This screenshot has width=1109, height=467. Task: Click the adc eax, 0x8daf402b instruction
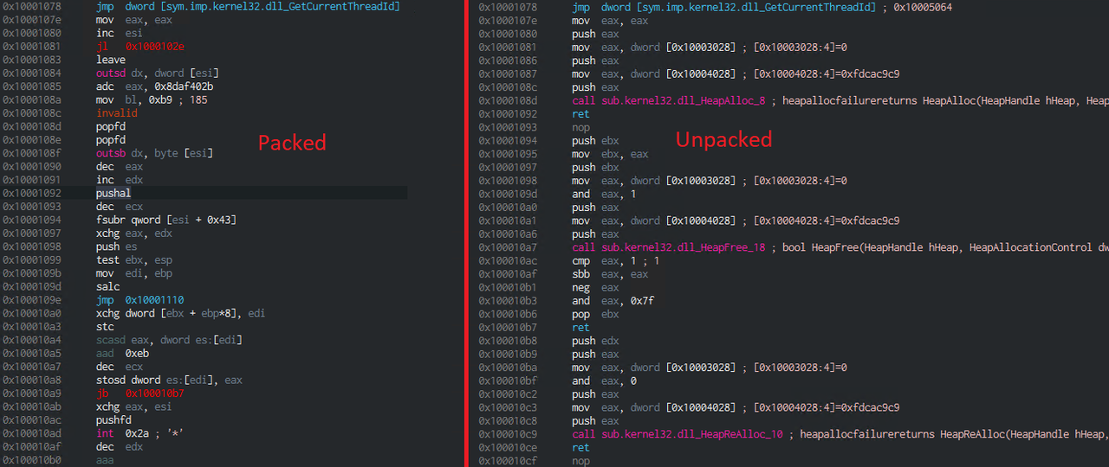(154, 86)
